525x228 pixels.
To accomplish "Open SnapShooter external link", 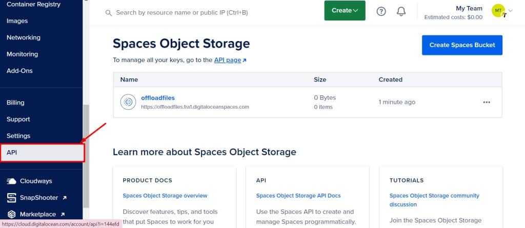I will [x=43, y=198].
